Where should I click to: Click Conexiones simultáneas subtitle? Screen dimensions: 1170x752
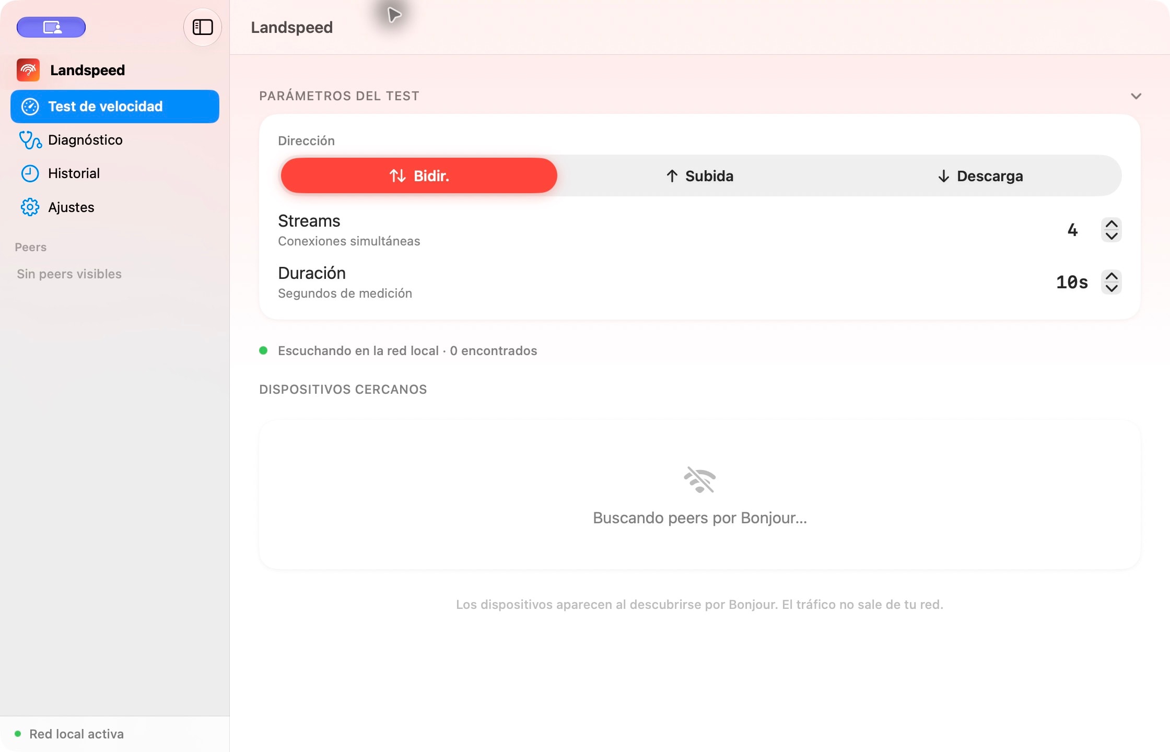[349, 241]
